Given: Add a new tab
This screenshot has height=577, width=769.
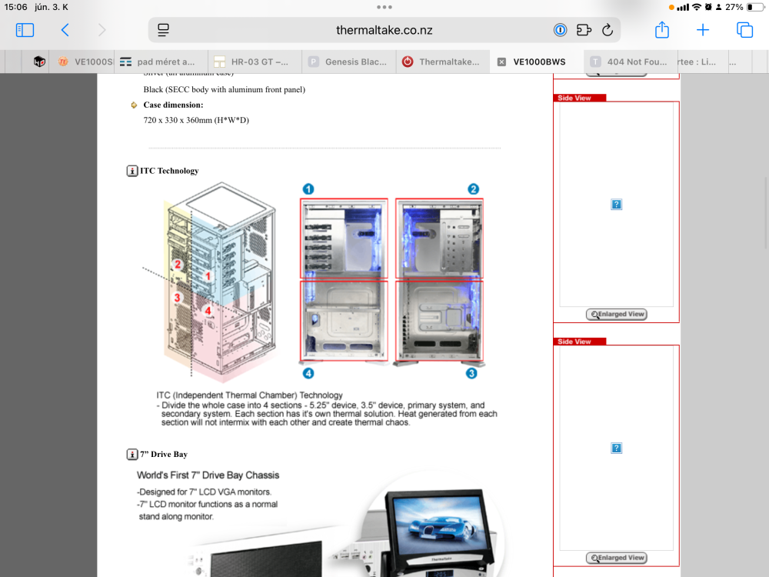Looking at the screenshot, I should point(703,30).
